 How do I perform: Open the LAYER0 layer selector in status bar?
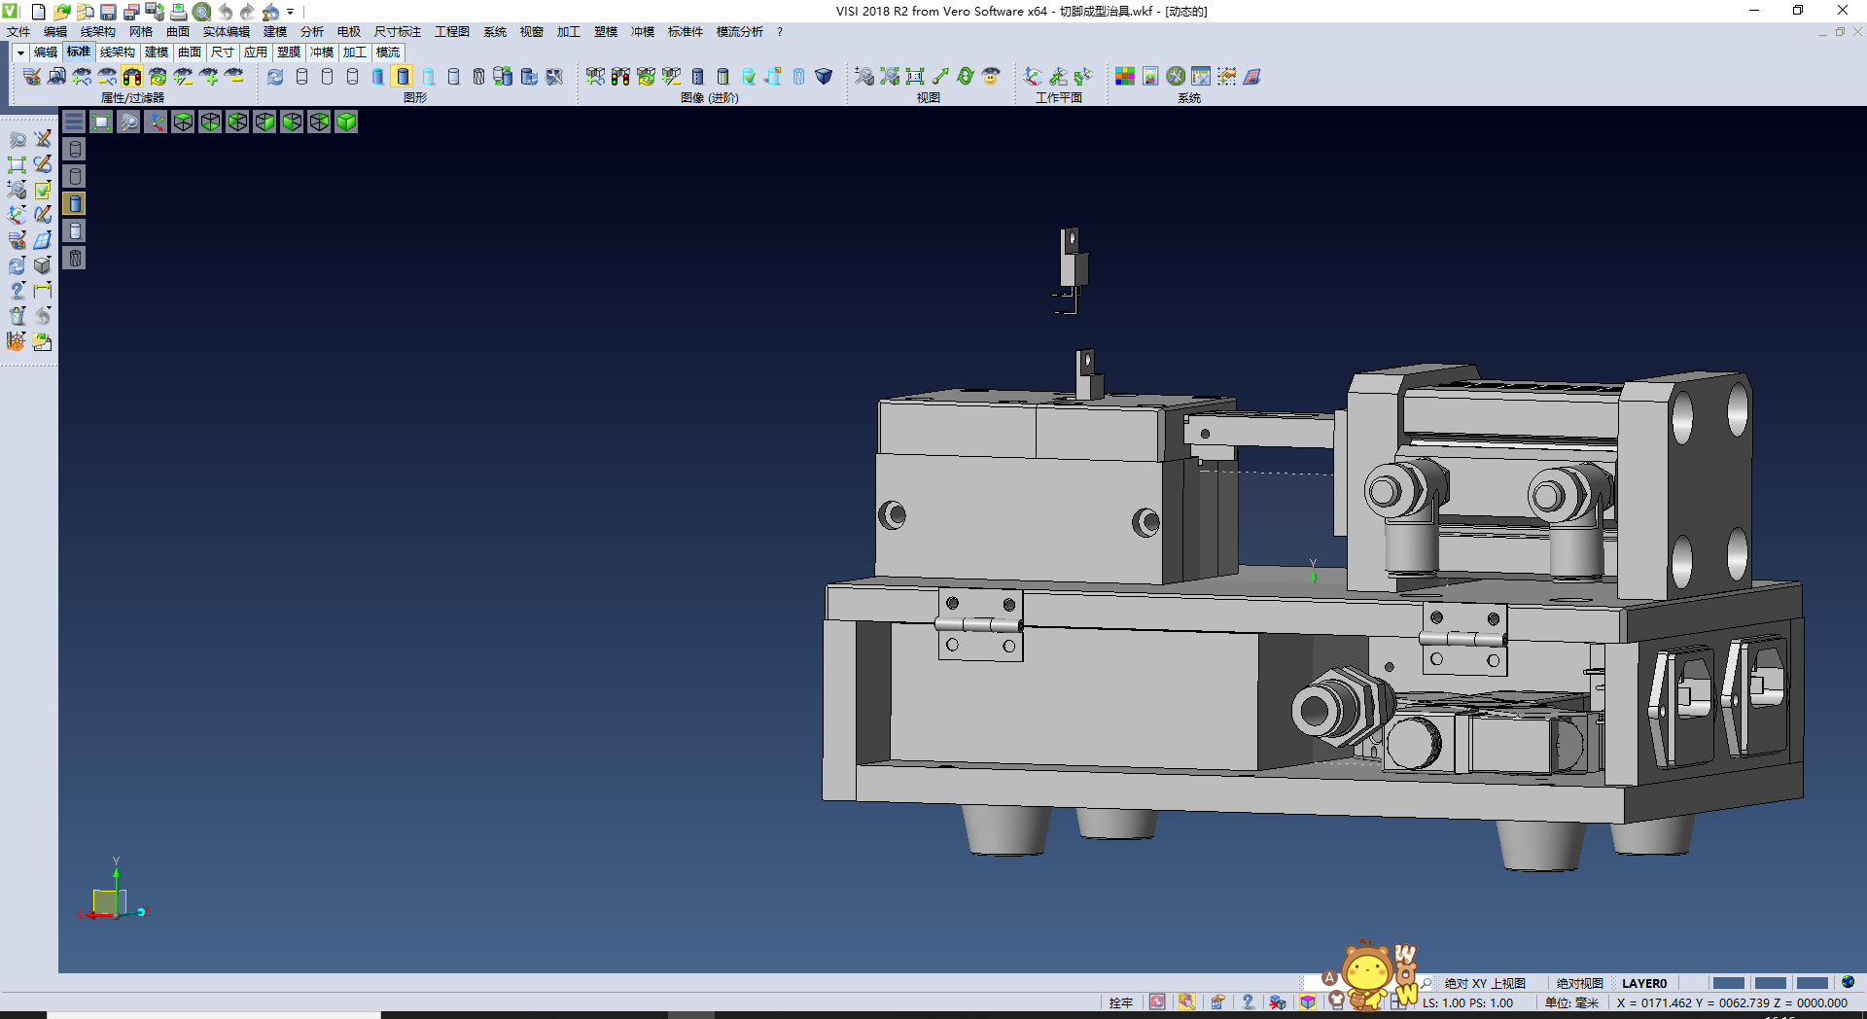1643,983
